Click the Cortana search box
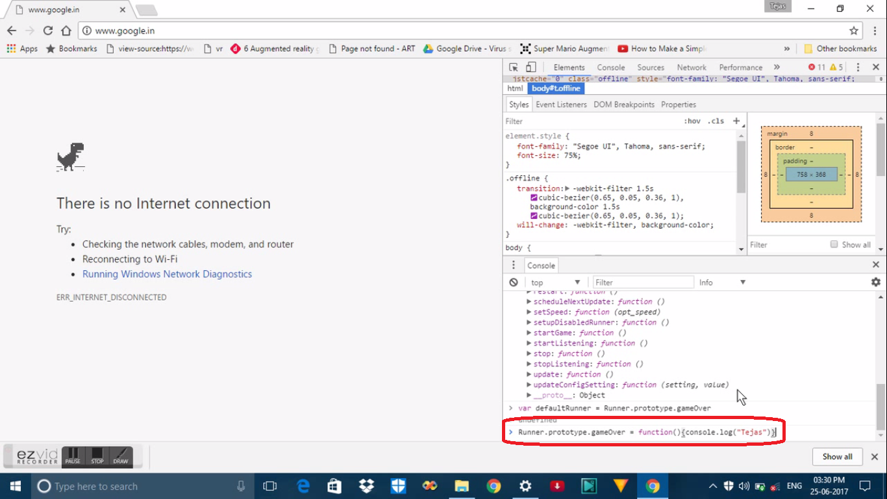 point(143,486)
